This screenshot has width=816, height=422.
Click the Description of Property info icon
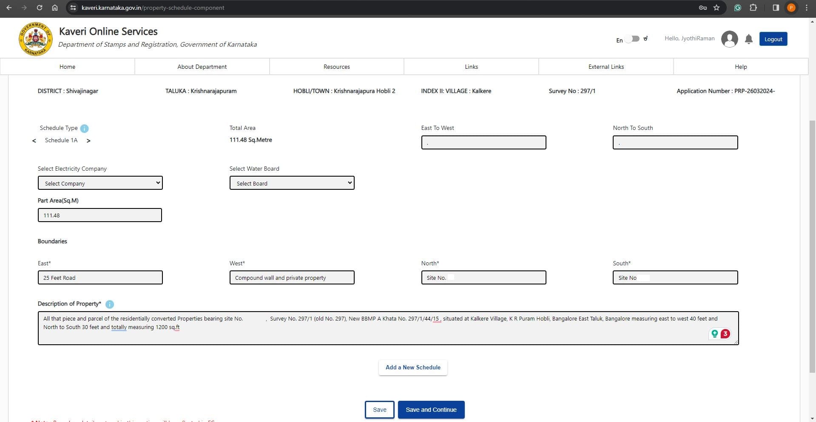point(109,304)
